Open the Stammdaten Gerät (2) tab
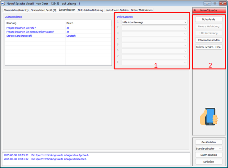This screenshot has width=228, height=168. pos(43,10)
